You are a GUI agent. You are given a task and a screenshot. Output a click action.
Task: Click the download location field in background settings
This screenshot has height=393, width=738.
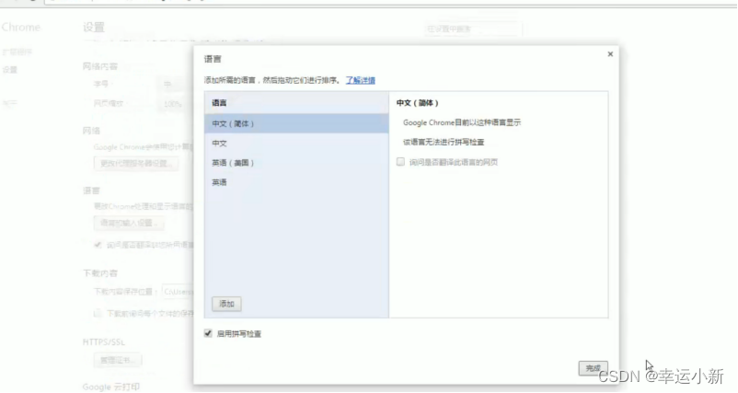[x=178, y=292]
